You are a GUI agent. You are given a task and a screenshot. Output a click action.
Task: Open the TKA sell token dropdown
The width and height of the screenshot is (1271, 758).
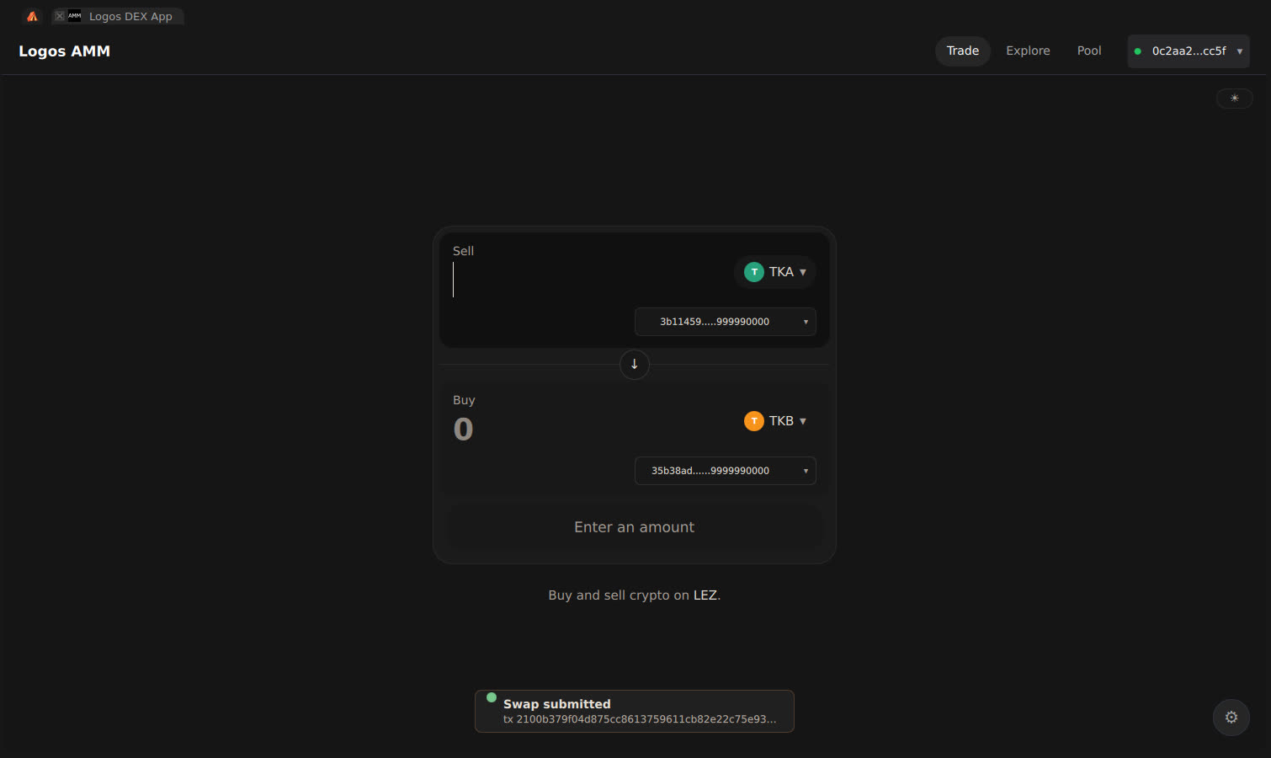(x=775, y=272)
